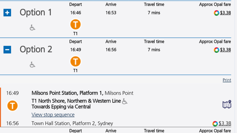
Task: Open the View stop sequence link
Action: tap(53, 115)
